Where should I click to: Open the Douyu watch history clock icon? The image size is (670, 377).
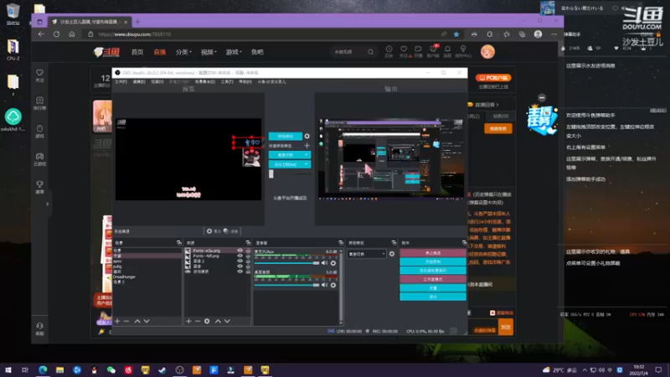click(389, 49)
